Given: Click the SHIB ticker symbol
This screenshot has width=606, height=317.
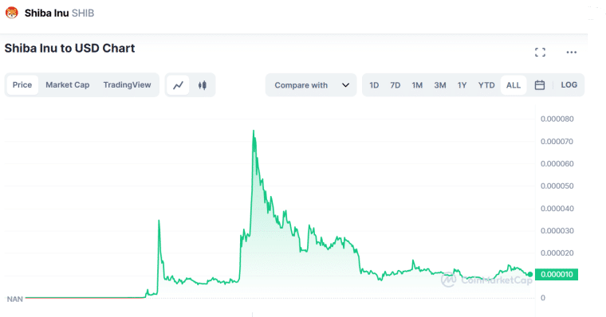Looking at the screenshot, I should point(83,13).
